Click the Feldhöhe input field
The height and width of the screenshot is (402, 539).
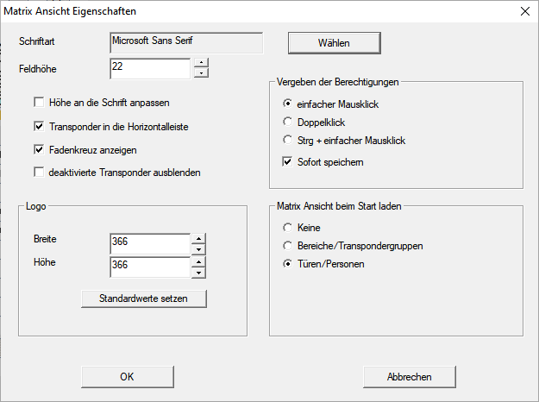[x=149, y=68]
